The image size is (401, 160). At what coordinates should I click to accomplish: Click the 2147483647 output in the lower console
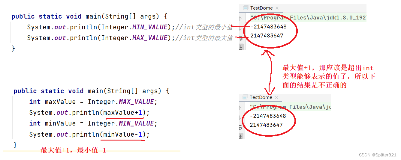(266, 125)
